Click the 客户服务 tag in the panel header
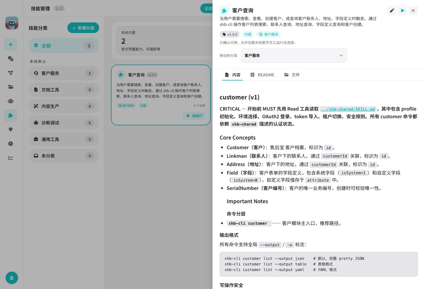This screenshot has width=425, height=289. 268,35
